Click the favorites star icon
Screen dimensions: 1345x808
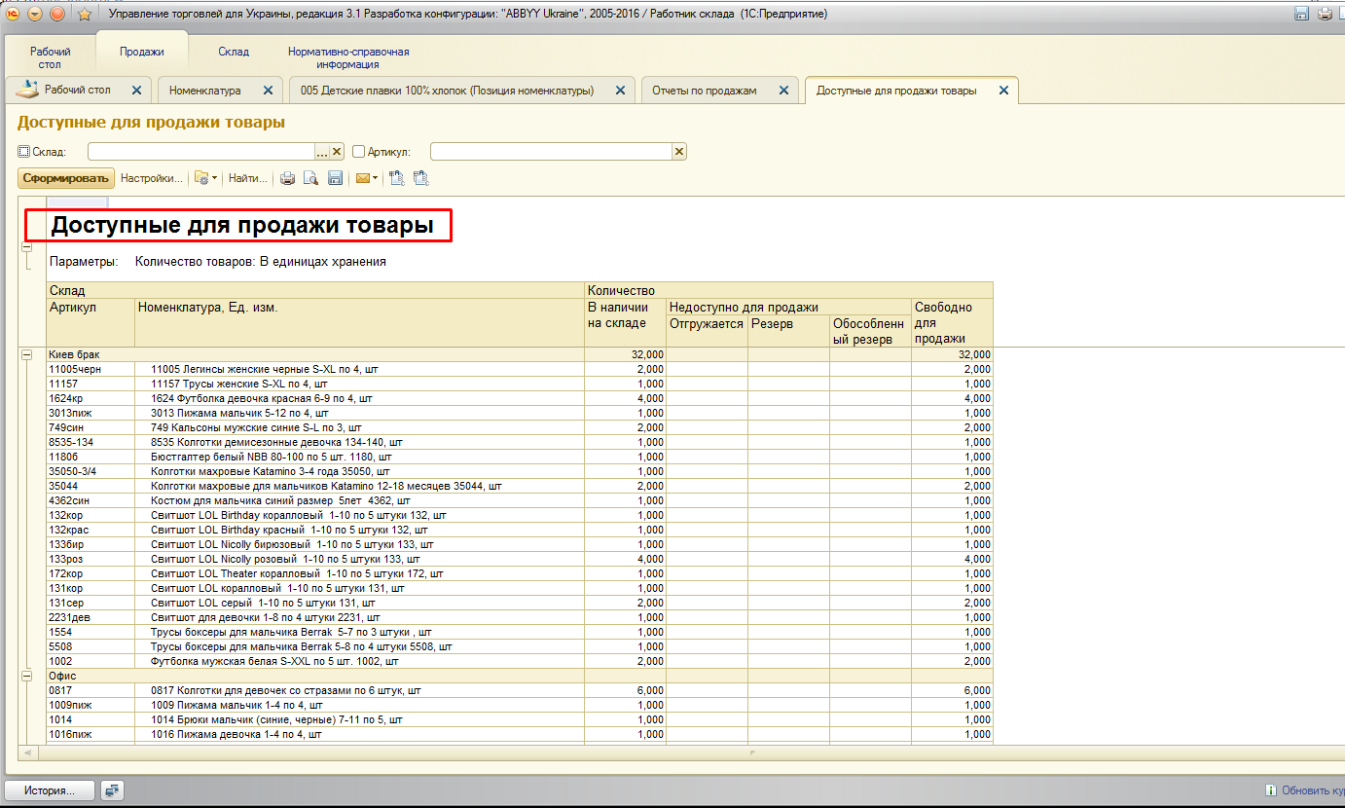coord(84,14)
